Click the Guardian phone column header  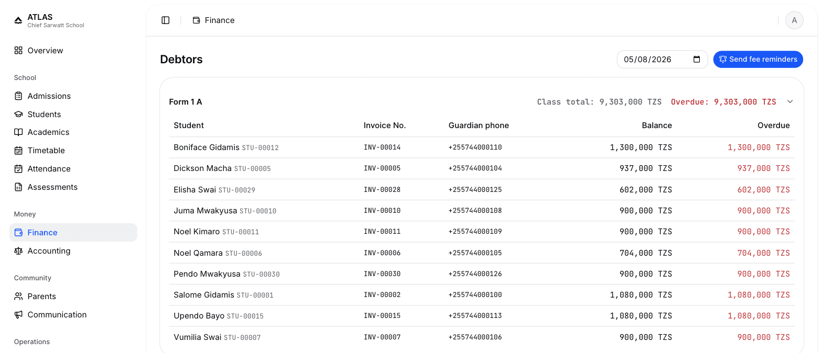[479, 126]
